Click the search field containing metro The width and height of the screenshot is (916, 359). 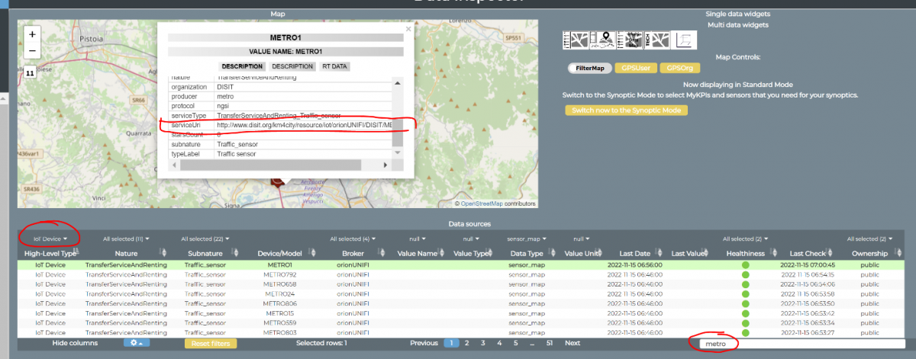click(801, 344)
